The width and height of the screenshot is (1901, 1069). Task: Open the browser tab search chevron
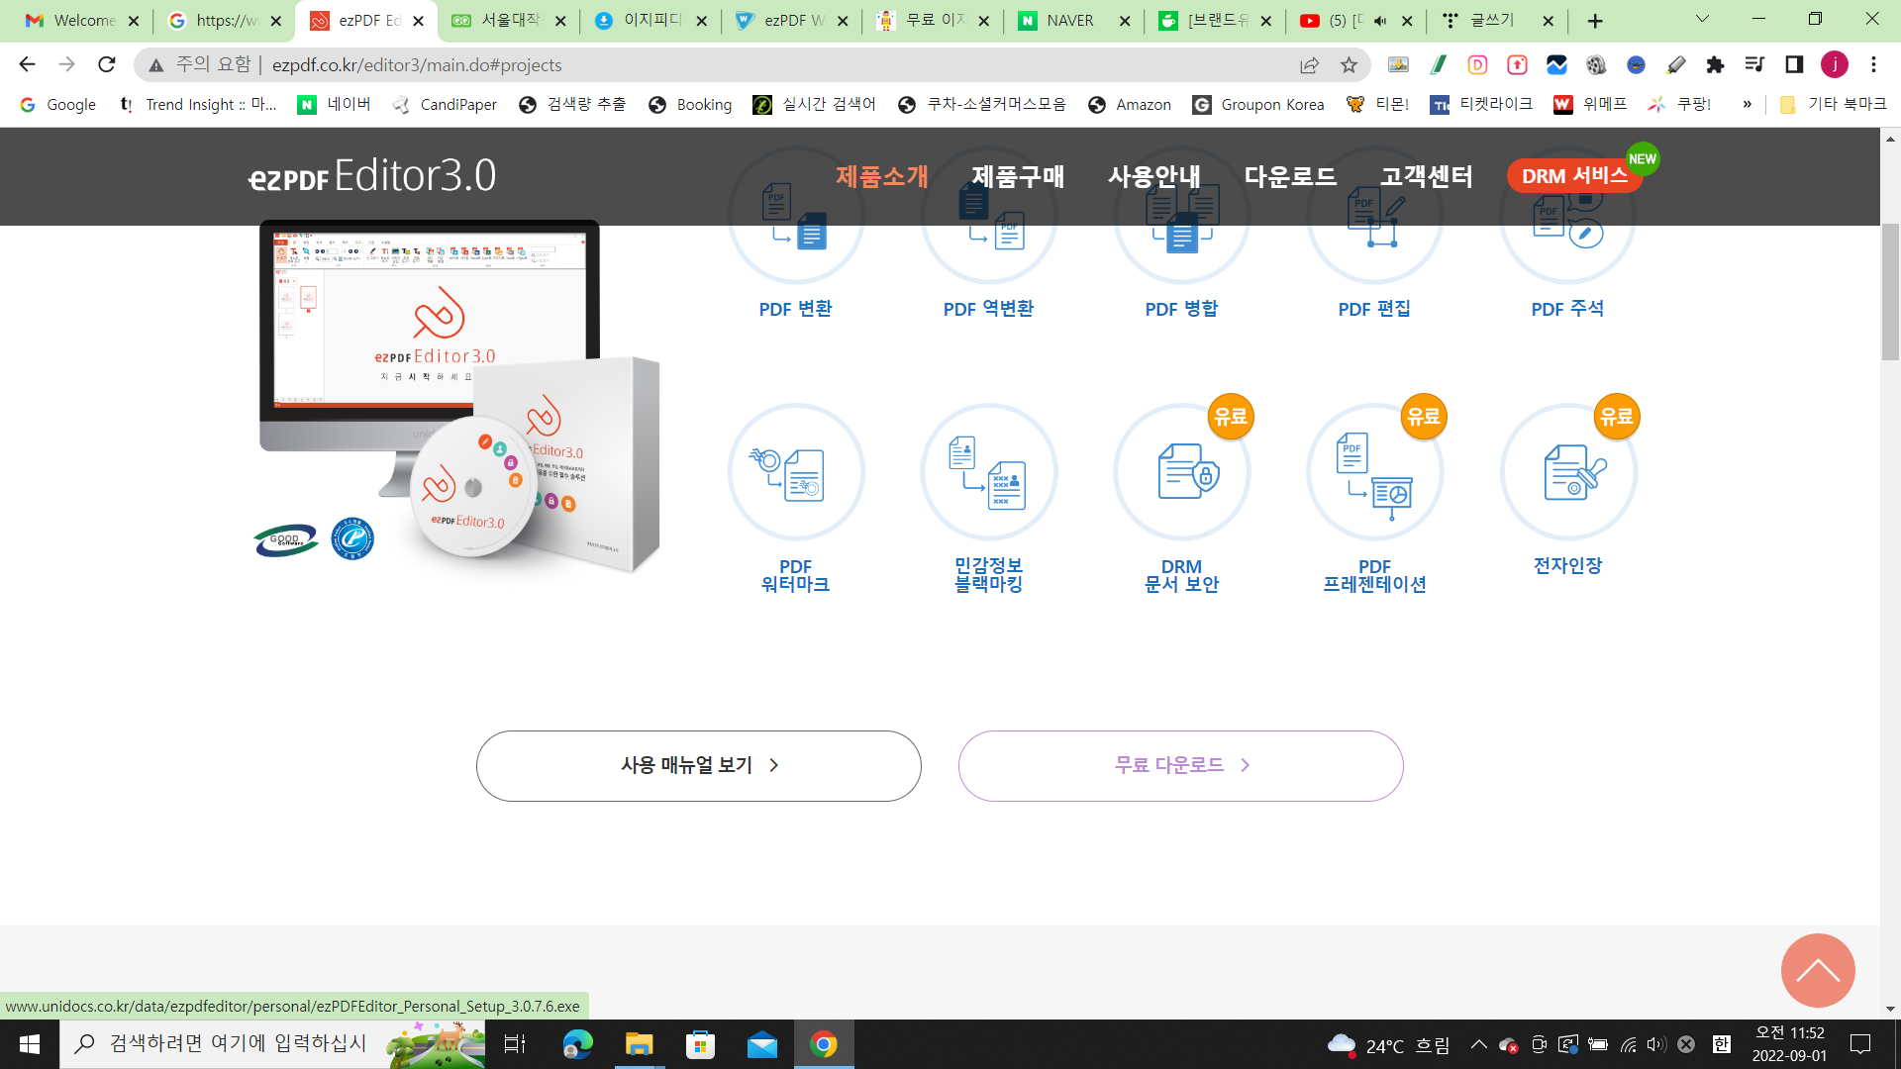[x=1701, y=20]
